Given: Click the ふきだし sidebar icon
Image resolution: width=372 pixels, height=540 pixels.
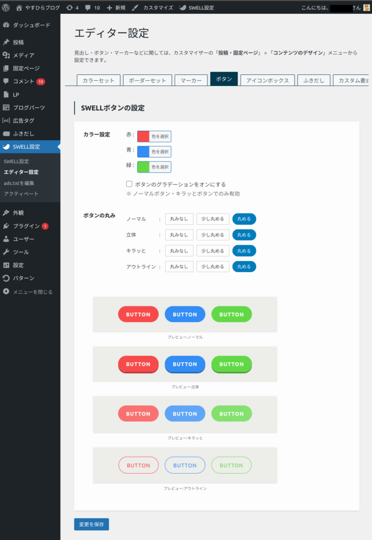Looking at the screenshot, I should [x=6, y=133].
